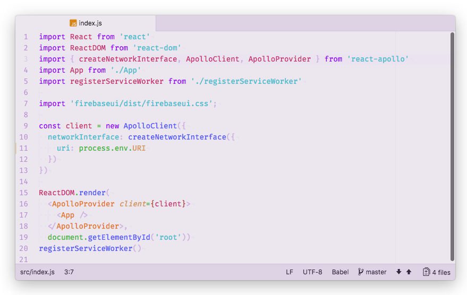Click networkInterface key on line 10
467x295 pixels.
[83, 137]
